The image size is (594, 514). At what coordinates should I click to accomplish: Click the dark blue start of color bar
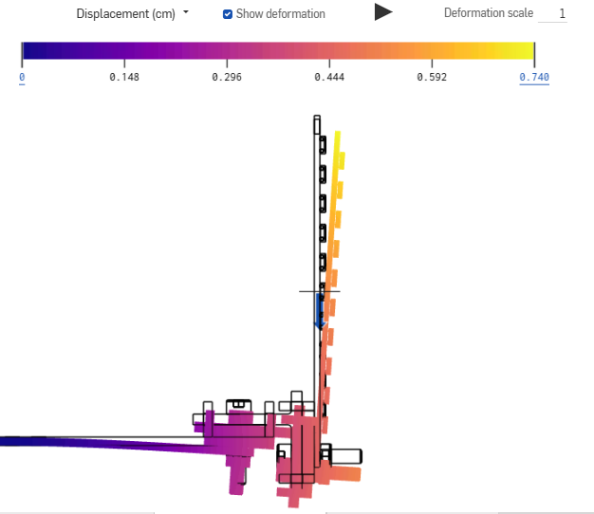pos(30,51)
